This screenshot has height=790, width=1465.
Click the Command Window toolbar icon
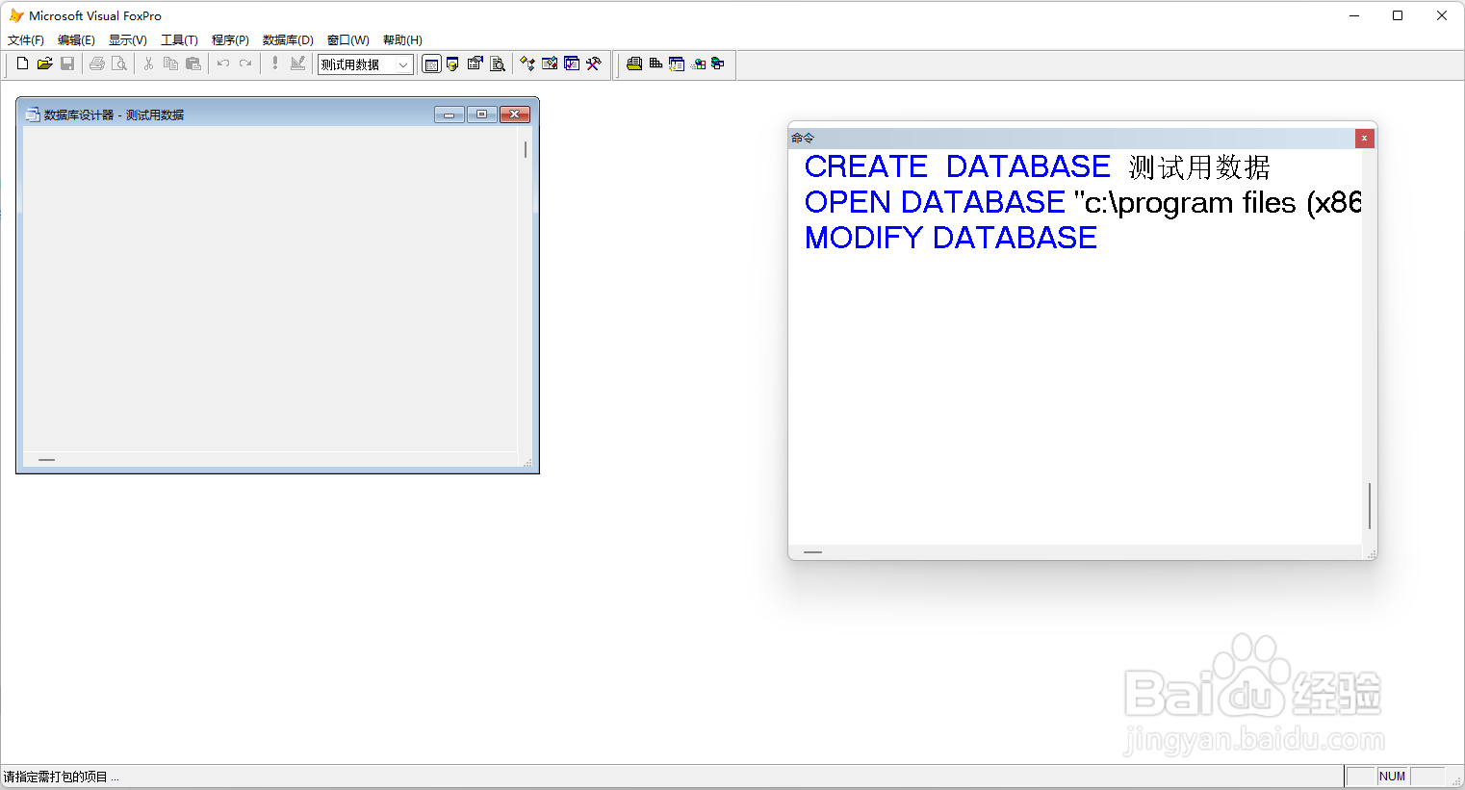[x=431, y=64]
